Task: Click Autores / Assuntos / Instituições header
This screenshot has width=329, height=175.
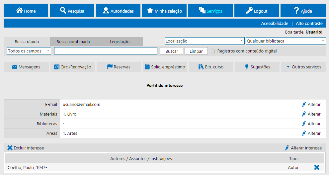Action: [x=141, y=159]
